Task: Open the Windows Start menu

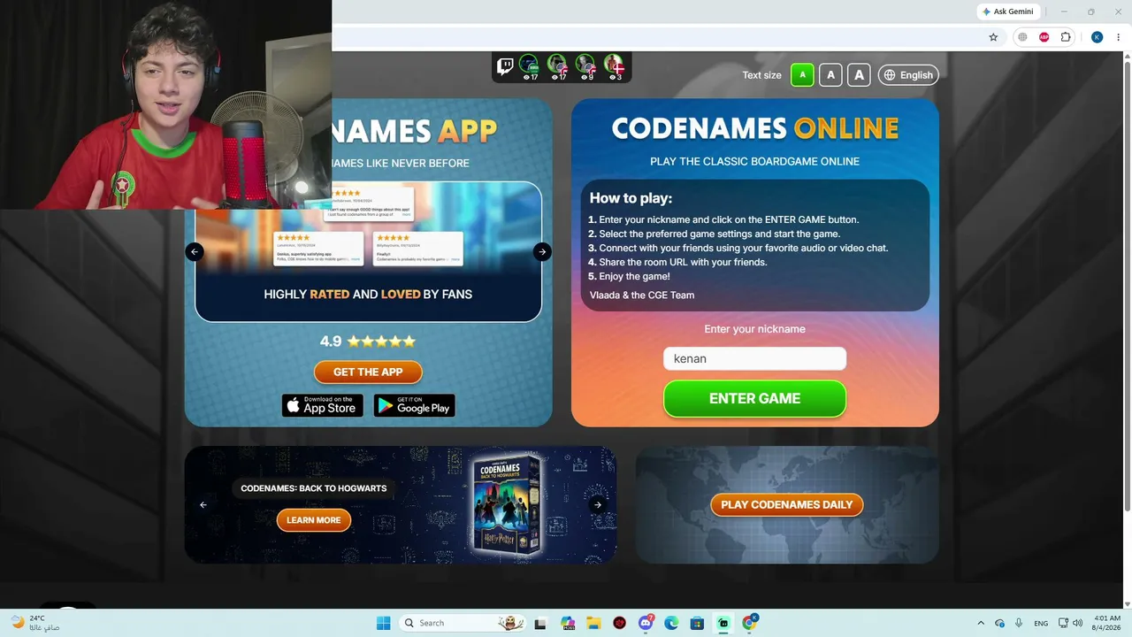Action: [x=383, y=623]
